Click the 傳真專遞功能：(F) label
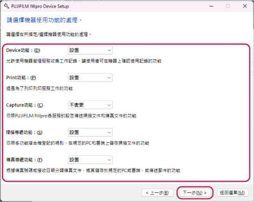Image resolution: width=254 pixels, height=202 pixels. click(24, 160)
